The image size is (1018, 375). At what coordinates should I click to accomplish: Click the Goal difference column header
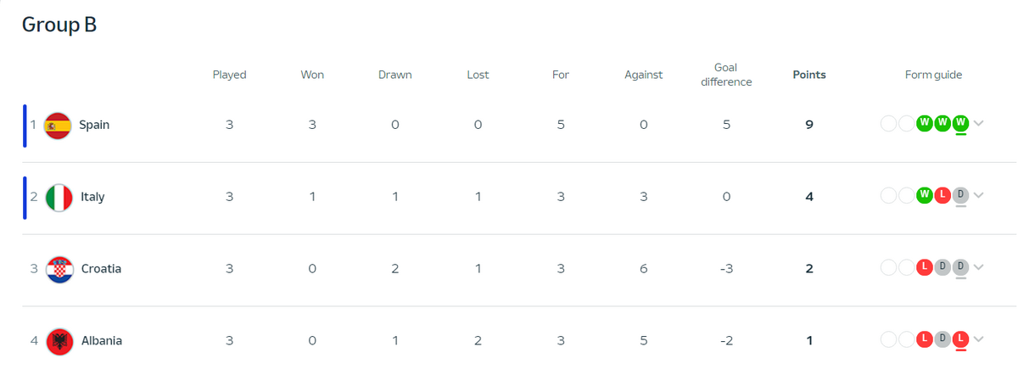coord(726,75)
